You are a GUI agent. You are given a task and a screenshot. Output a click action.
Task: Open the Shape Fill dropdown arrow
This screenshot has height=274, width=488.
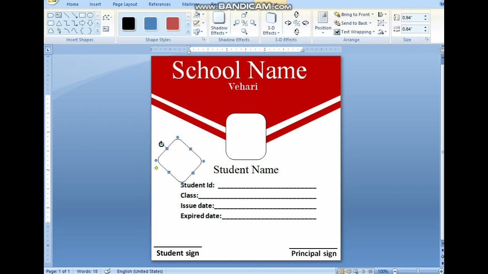point(203,14)
